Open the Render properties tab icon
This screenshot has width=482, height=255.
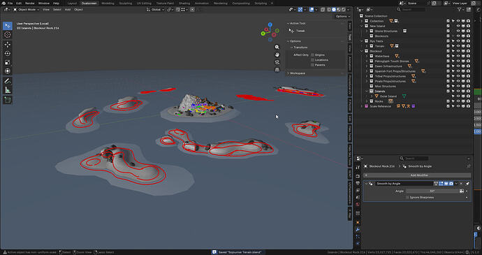click(358, 176)
